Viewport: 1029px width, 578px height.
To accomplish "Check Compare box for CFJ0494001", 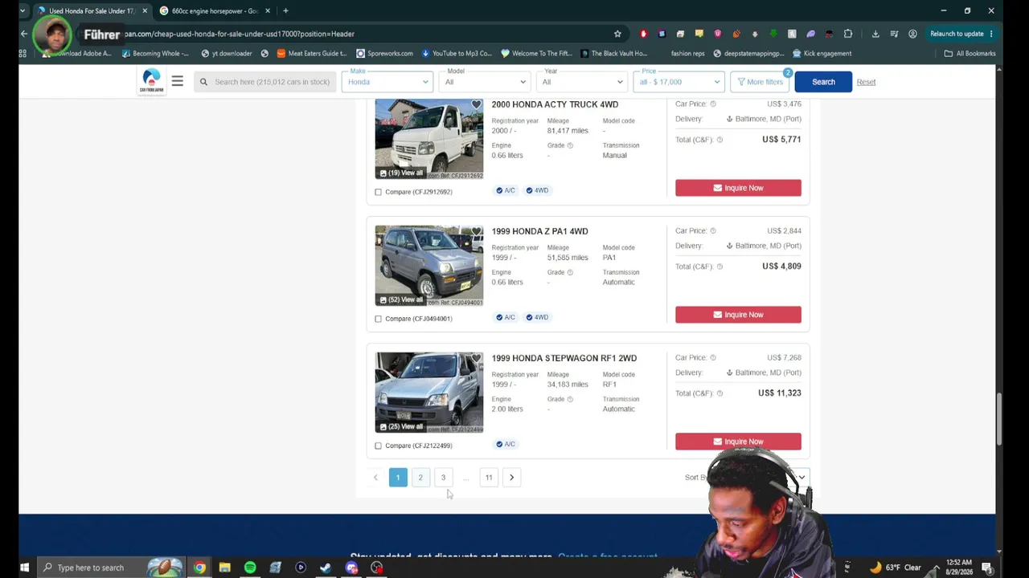I will coord(379,319).
